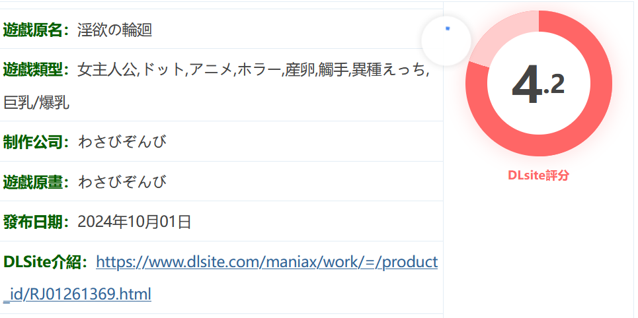Viewport: 638px width, 318px height.
Task: Open the DLsite product page link
Action: [x=266, y=263]
